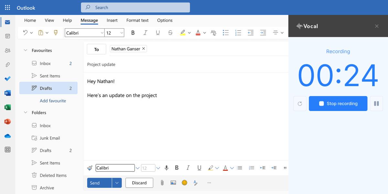
Task: Collapse the Favourites folder group
Action: click(x=26, y=50)
